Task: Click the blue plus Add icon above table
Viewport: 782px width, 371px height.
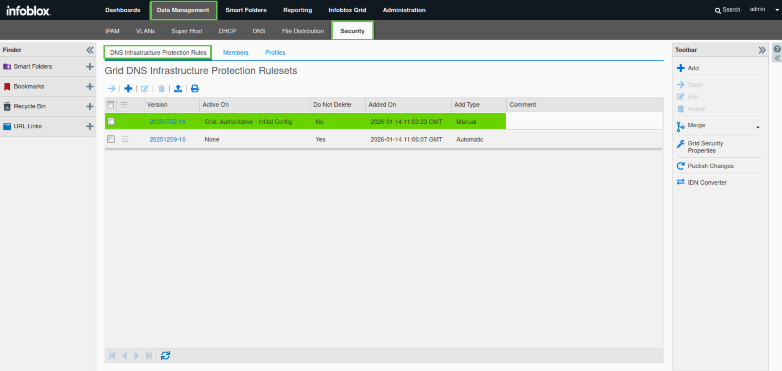Action: (x=128, y=88)
